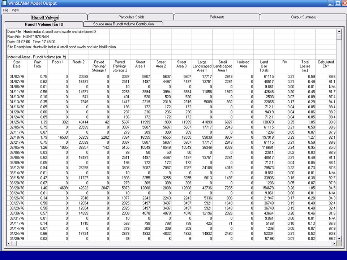Click the WinSLAMM window title icon
Image resolution: width=347 pixels, height=260 pixels.
click(x=4, y=3)
